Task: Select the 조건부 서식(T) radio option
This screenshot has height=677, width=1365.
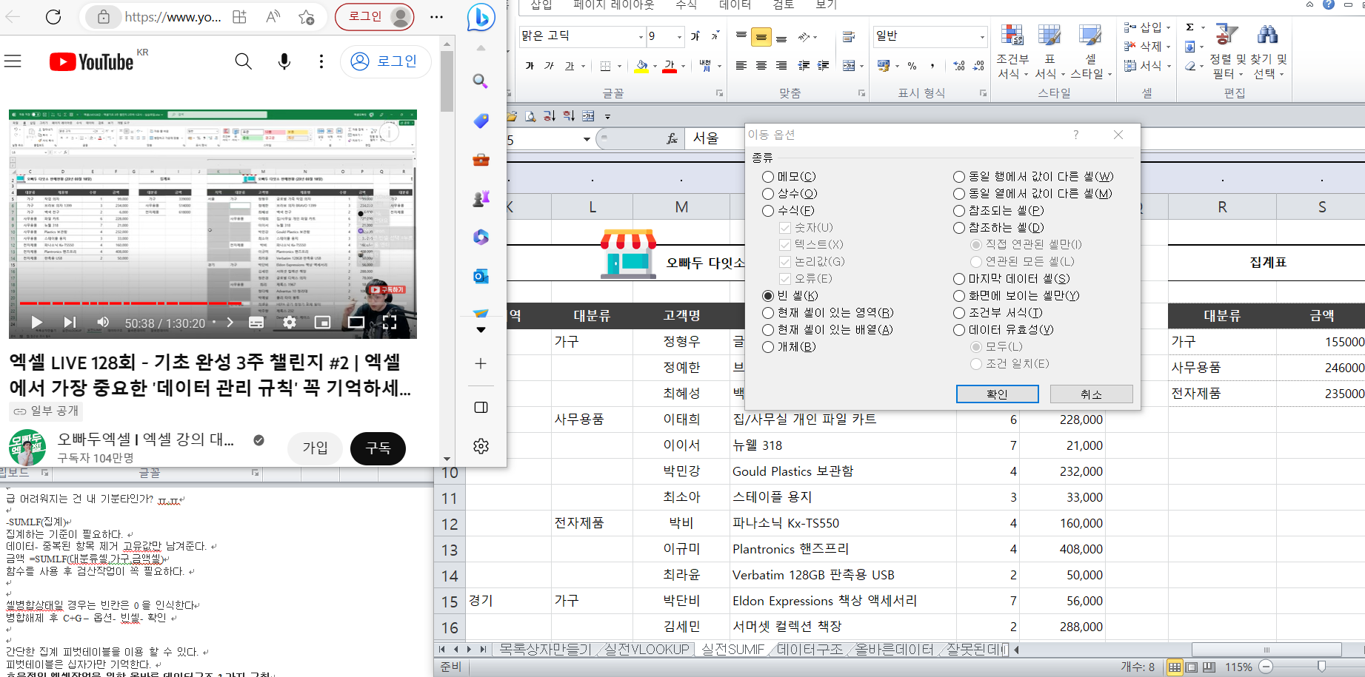Action: pyautogui.click(x=959, y=313)
